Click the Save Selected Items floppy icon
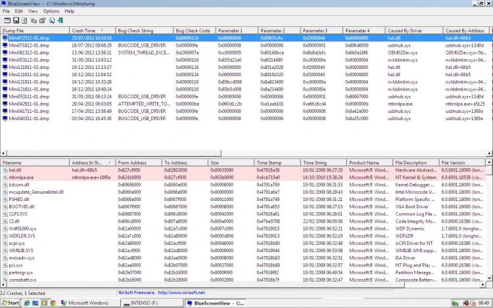This screenshot has width=493, height=308. pos(16,20)
